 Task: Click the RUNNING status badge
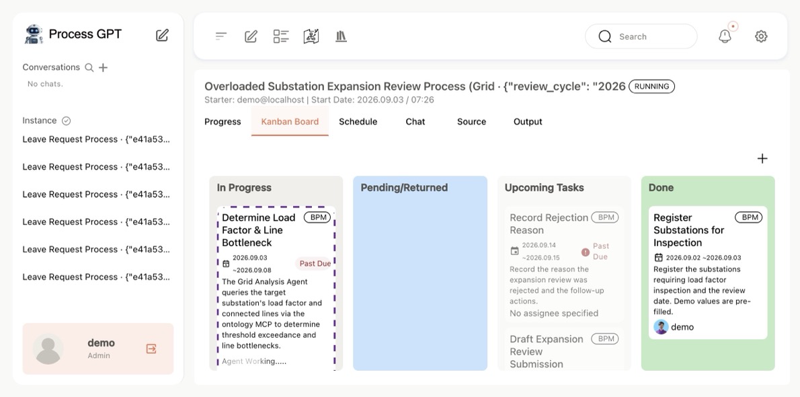tap(651, 86)
